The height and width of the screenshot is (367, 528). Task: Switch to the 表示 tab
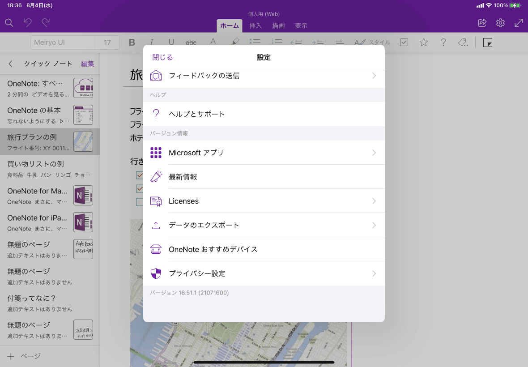[x=302, y=26]
